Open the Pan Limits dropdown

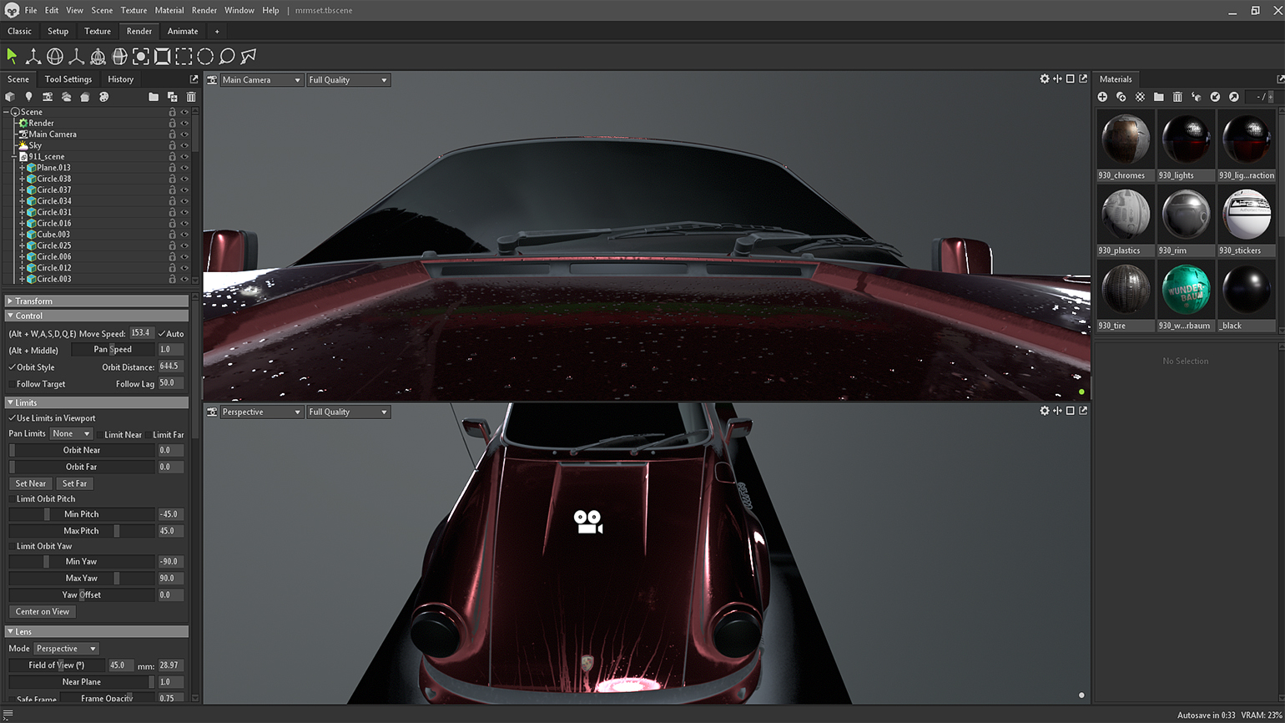71,434
